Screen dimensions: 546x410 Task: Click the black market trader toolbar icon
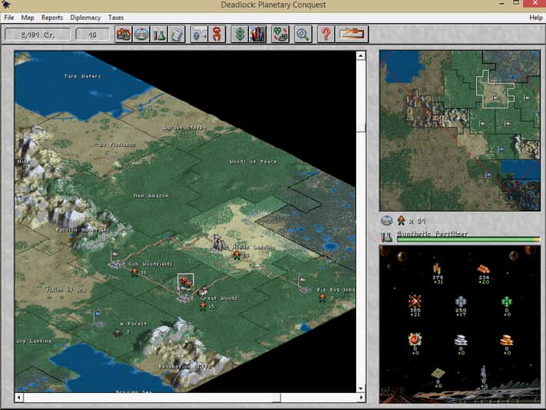tap(258, 34)
